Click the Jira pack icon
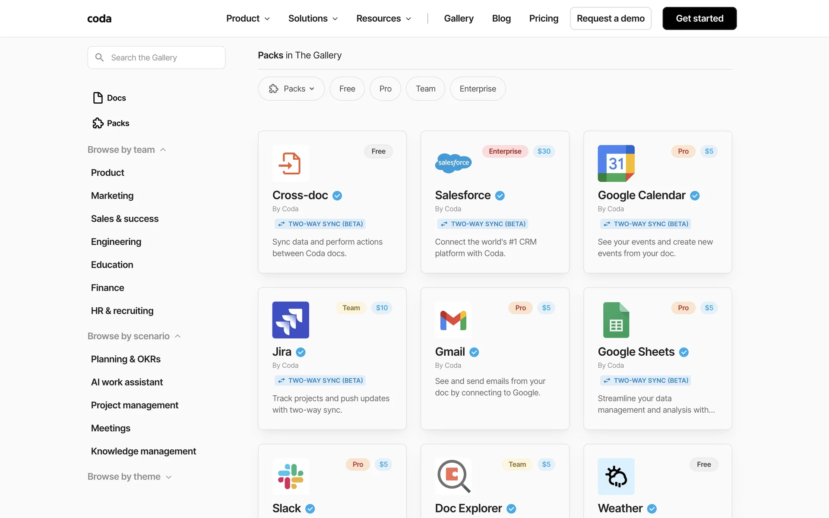Viewport: 829px width, 518px height. pos(290,320)
